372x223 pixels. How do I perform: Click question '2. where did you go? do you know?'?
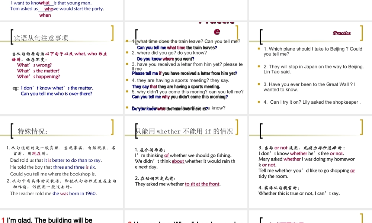click(x=169, y=53)
